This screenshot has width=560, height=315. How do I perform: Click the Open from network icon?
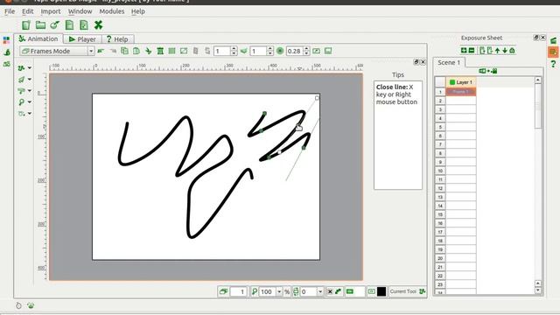coord(54,25)
